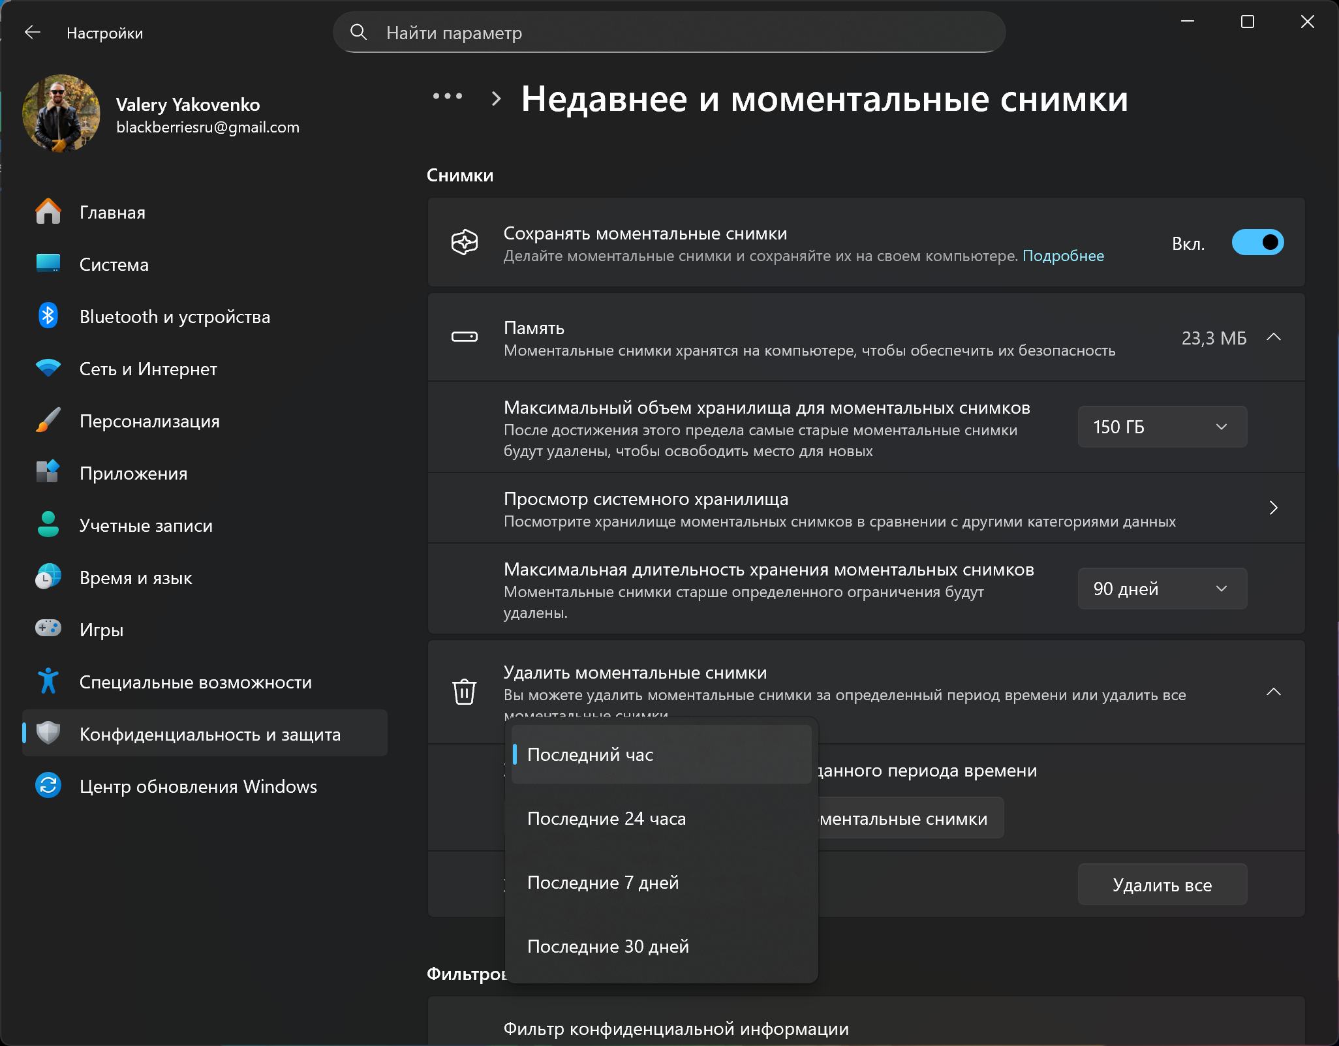Click the search magnifier icon
The height and width of the screenshot is (1046, 1339).
(x=358, y=32)
